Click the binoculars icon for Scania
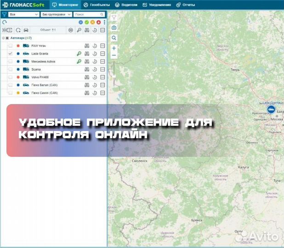This screenshot has height=248, width=284. point(87,69)
